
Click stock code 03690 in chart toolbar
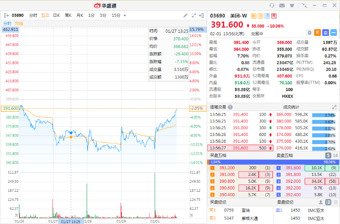pyautogui.click(x=18, y=15)
